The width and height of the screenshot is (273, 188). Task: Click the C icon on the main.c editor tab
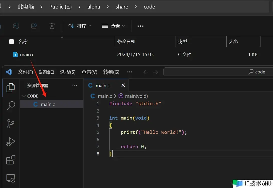(90, 85)
